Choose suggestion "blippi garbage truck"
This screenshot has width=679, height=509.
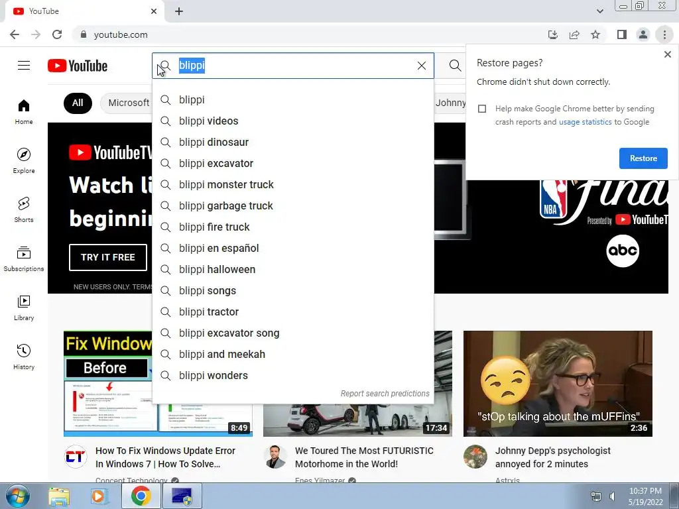292,205
